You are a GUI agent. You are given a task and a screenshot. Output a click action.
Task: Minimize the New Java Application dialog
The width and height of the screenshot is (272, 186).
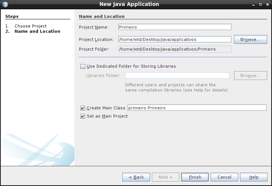tap(253, 5)
